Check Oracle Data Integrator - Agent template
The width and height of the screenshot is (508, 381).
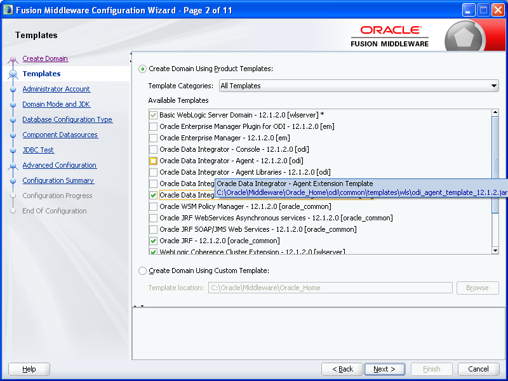click(153, 161)
